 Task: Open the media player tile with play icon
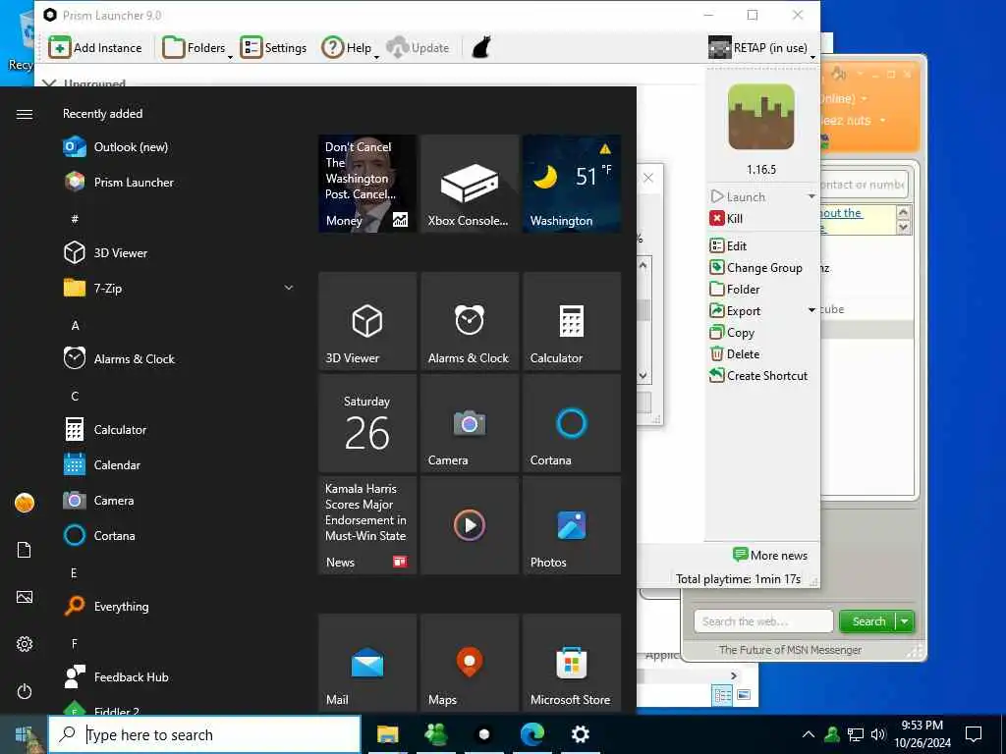click(x=470, y=525)
